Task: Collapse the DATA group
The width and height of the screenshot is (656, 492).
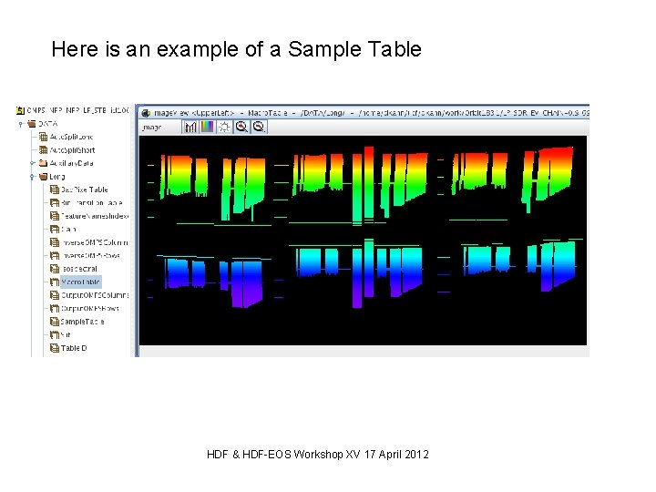Action: click(20, 124)
